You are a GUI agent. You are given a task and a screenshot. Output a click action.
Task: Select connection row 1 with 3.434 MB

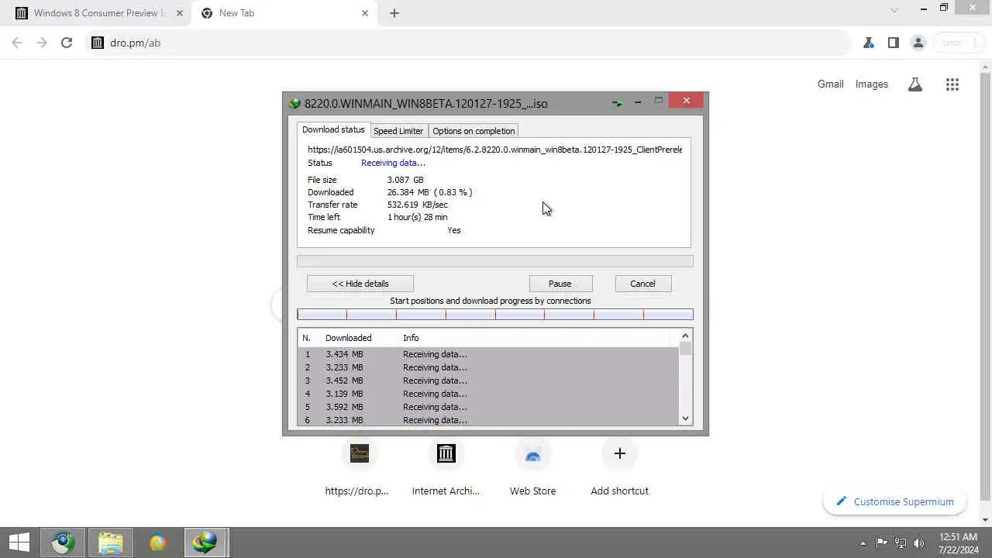point(488,354)
